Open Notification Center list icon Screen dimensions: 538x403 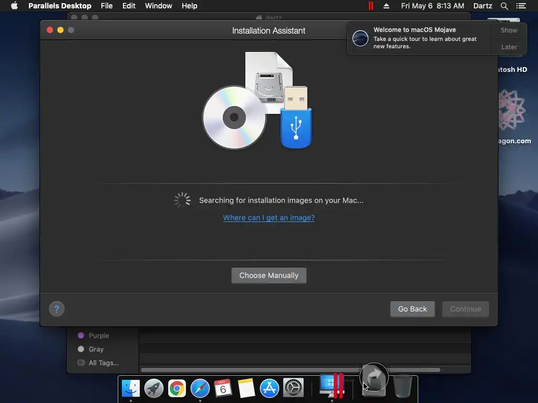click(521, 6)
